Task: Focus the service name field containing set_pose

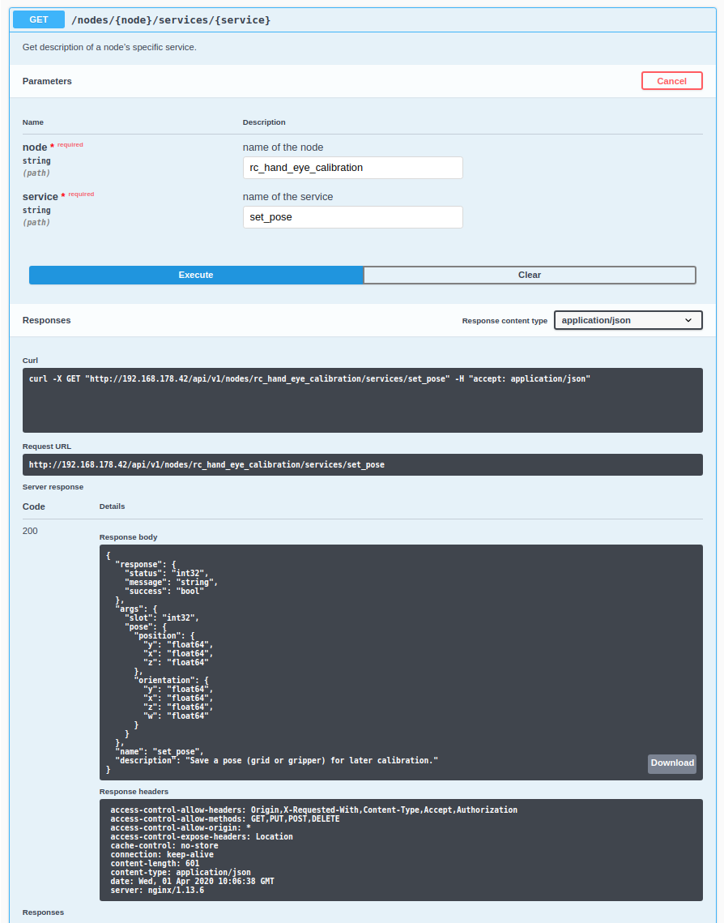Action: [352, 217]
